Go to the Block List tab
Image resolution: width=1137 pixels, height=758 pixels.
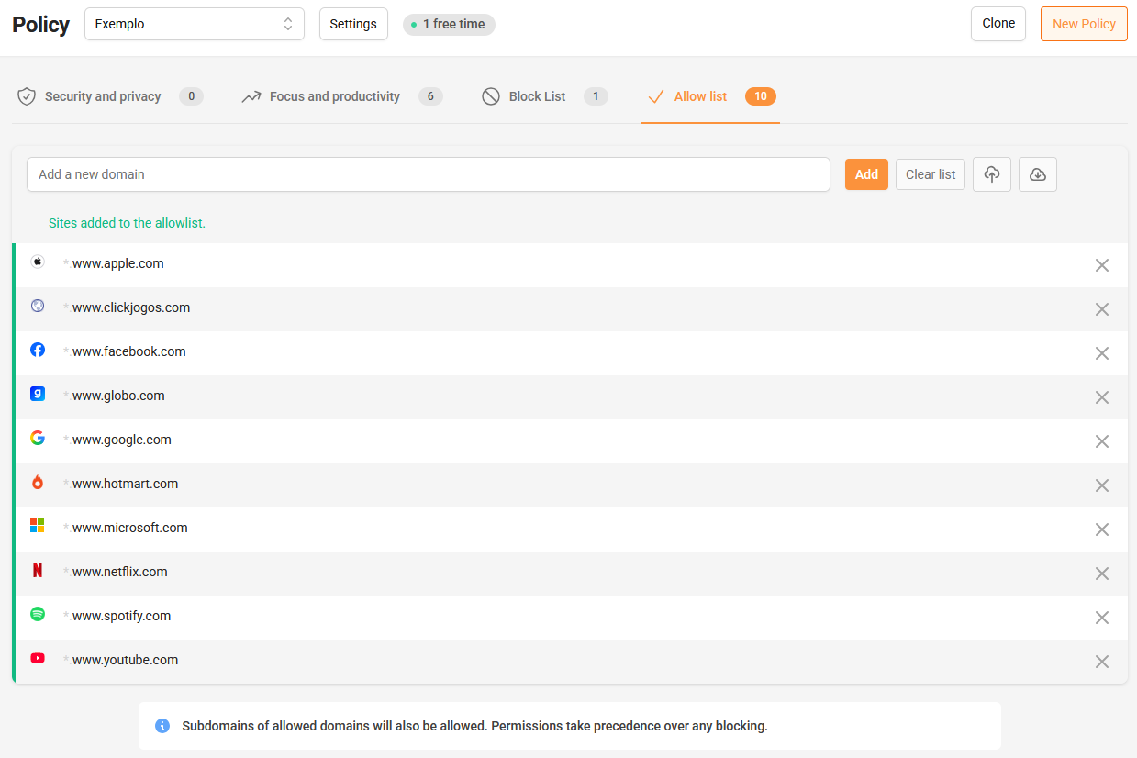coord(537,96)
